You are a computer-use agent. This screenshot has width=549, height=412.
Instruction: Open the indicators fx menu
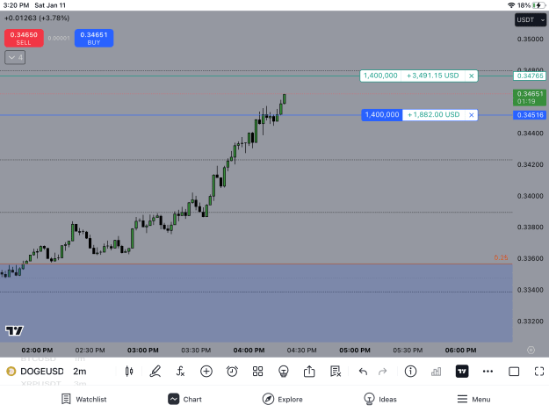point(180,372)
